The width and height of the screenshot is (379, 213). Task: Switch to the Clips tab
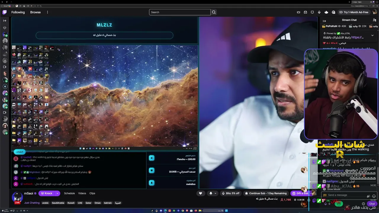pos(92,193)
